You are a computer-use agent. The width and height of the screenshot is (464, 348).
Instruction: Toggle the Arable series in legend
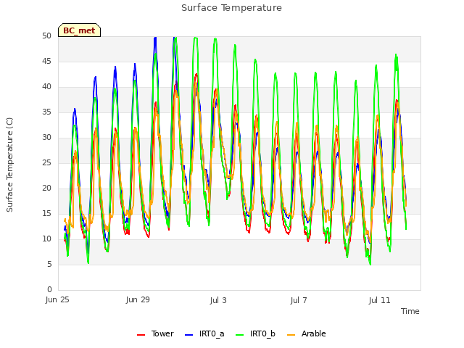click(307, 333)
